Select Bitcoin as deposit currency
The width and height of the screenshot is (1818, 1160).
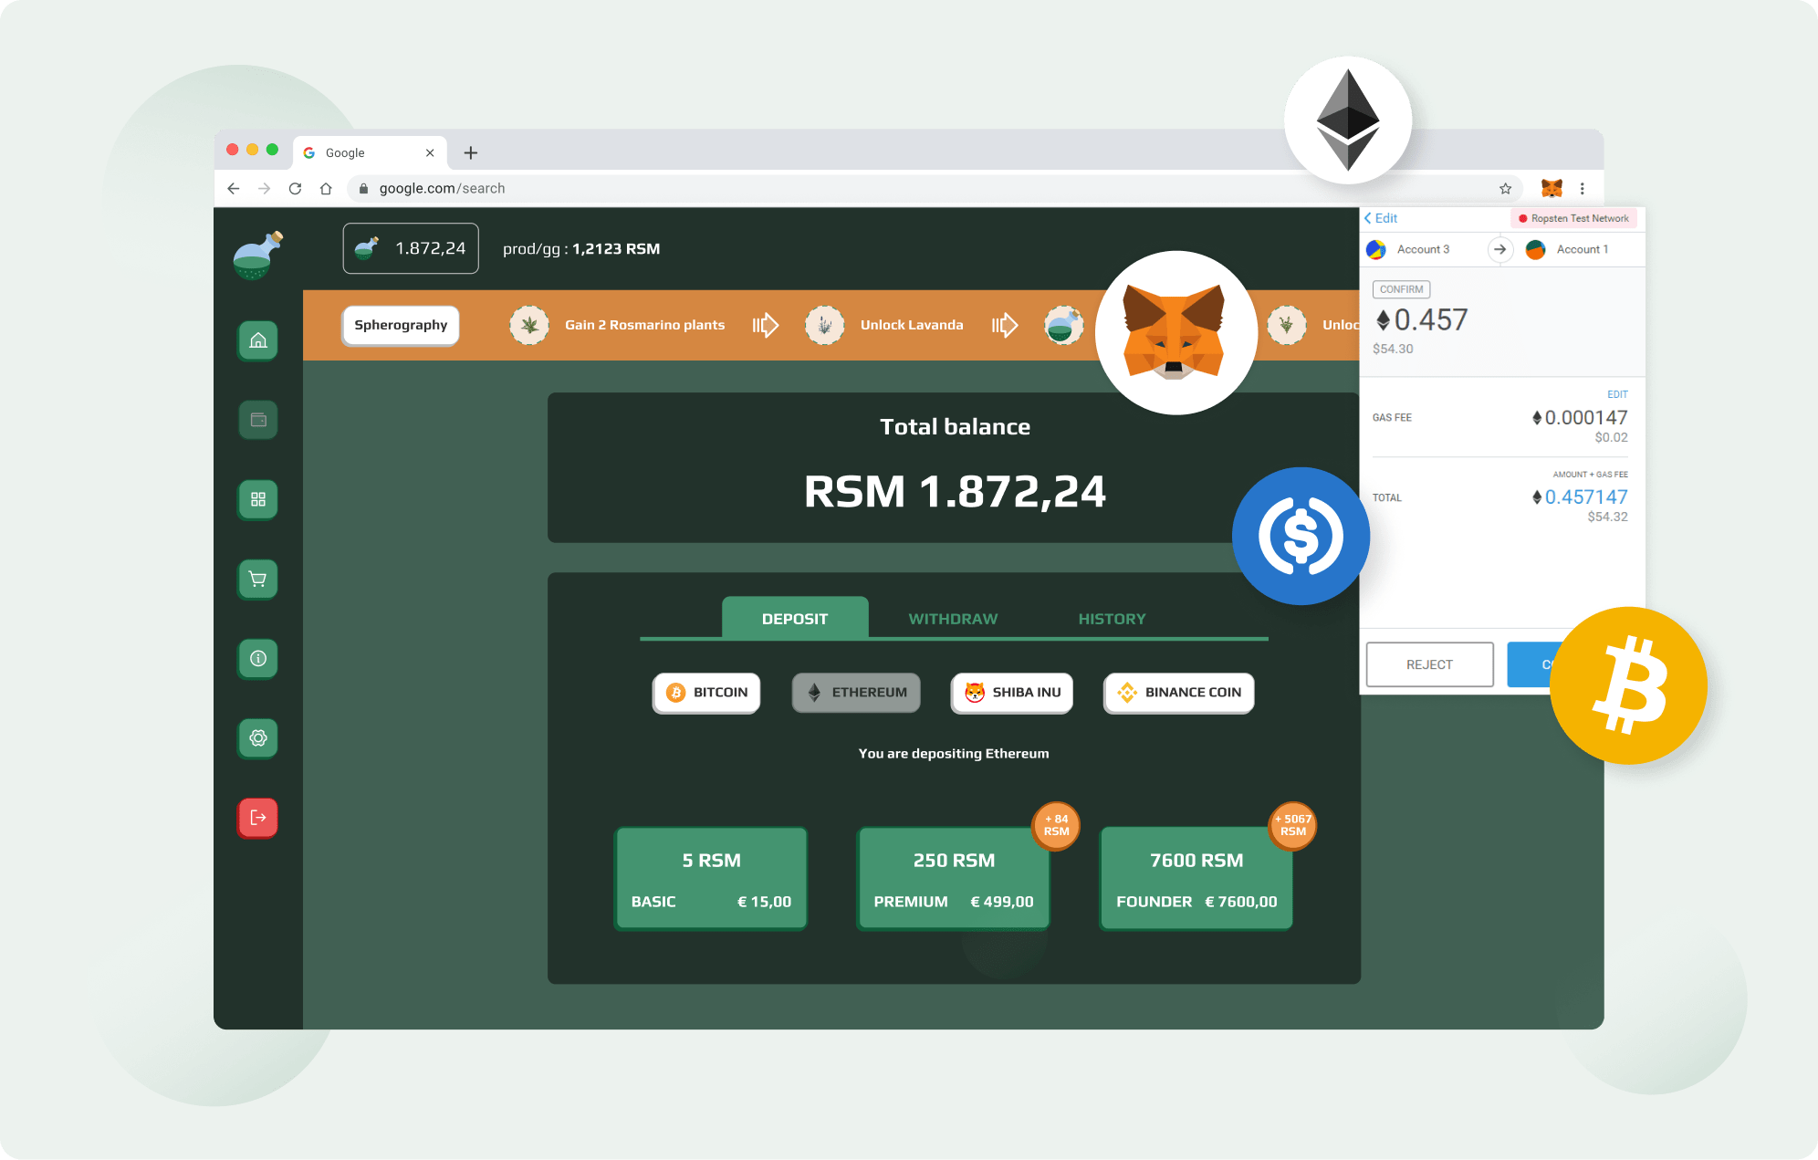[706, 693]
